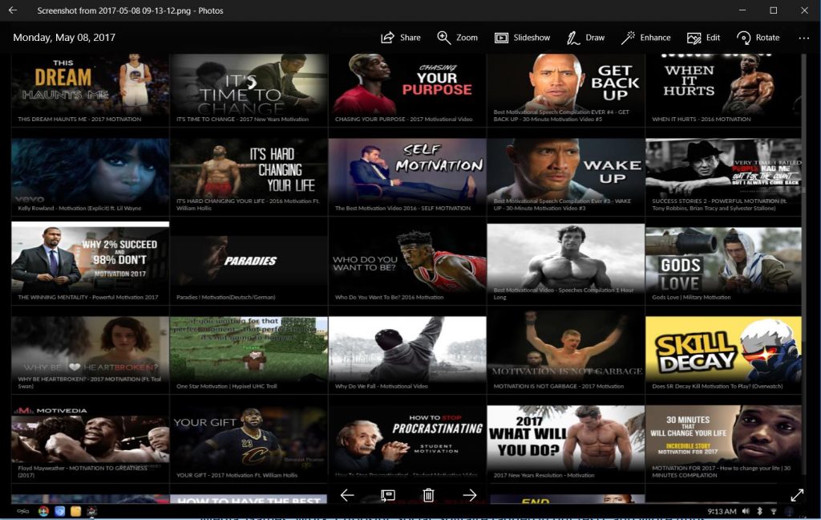Expand photo to full screen
Image resolution: width=821 pixels, height=520 pixels.
[x=797, y=495]
